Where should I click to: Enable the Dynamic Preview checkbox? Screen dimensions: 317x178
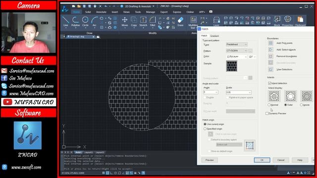[x=267, y=113]
